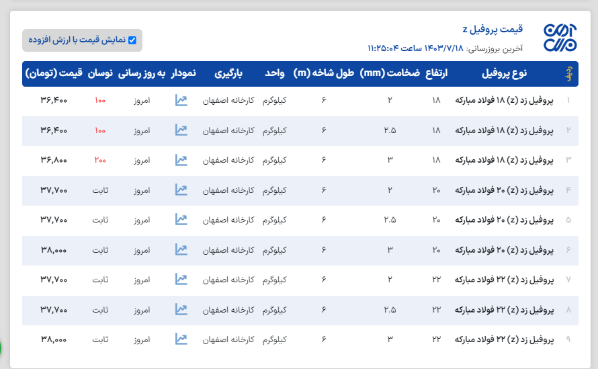Open first row پروفیل زد (z) ۱۸ link
This screenshot has height=369, width=598.
[x=505, y=101]
